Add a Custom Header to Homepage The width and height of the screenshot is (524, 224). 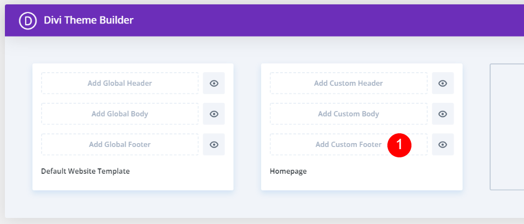[x=349, y=83]
